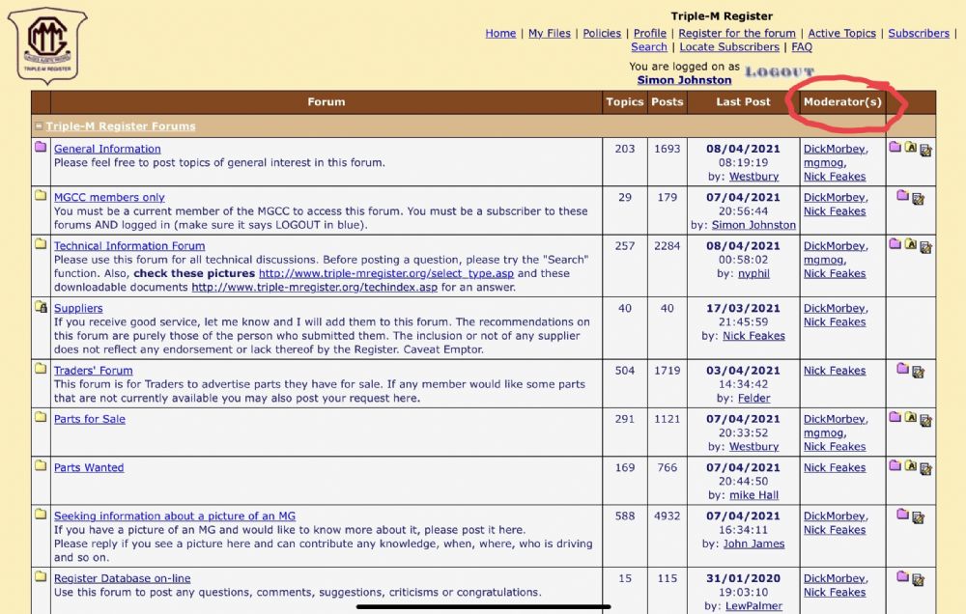Click the purple folder icon left of General Information
Screen dimensions: 966x614
41,147
